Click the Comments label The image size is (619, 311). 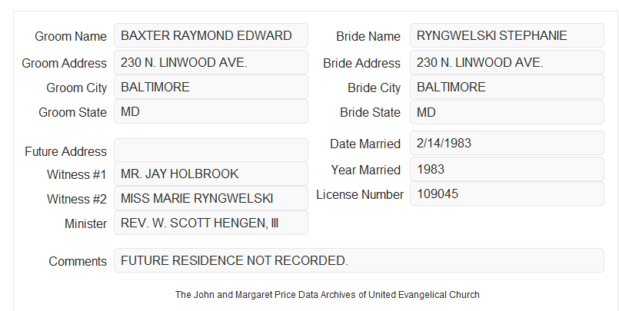(78, 261)
